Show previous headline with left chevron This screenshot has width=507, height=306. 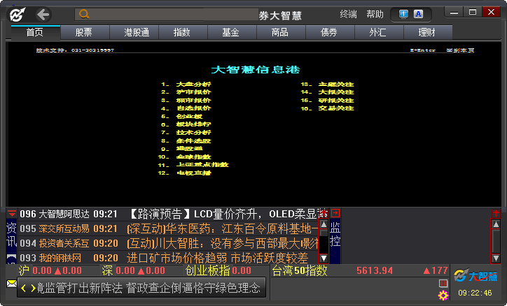pyautogui.click(x=23, y=288)
